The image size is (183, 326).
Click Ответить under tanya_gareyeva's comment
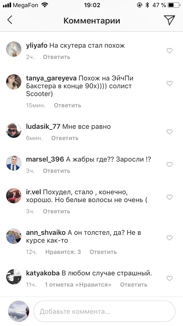[68, 105]
